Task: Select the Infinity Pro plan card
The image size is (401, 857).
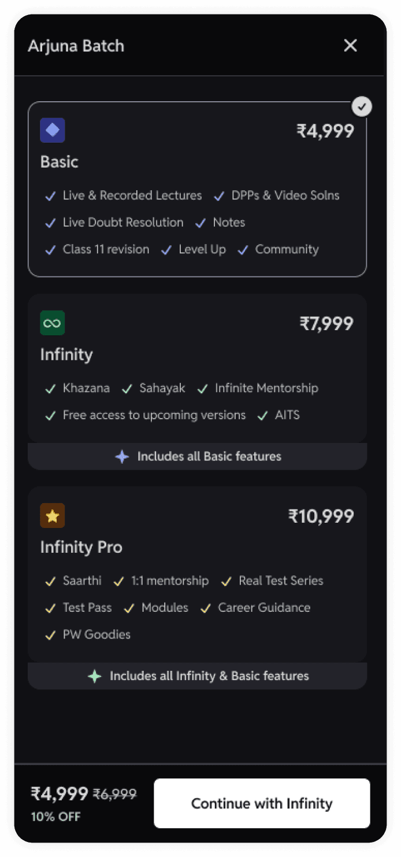Action: (x=198, y=574)
